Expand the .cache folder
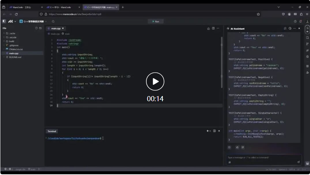Screen dimensions: 310x175 12,33
